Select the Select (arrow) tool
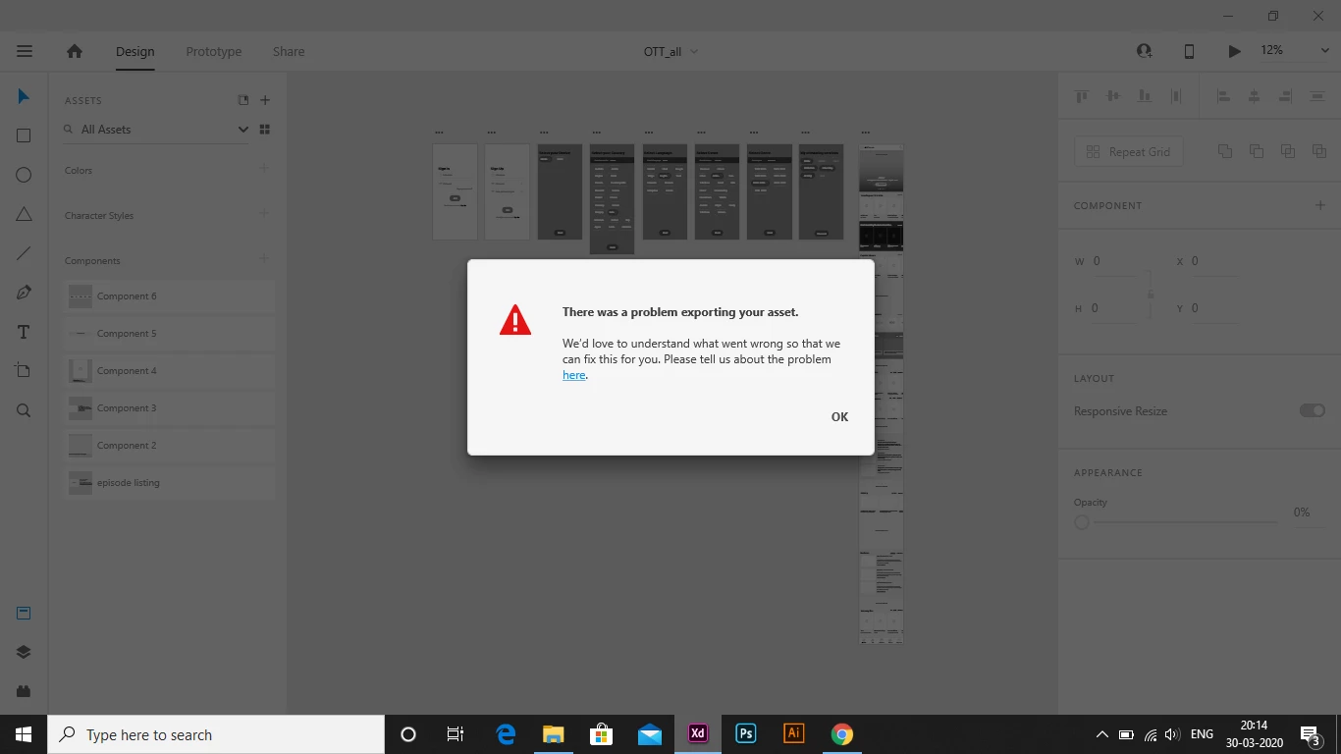The width and height of the screenshot is (1341, 754). click(x=24, y=96)
